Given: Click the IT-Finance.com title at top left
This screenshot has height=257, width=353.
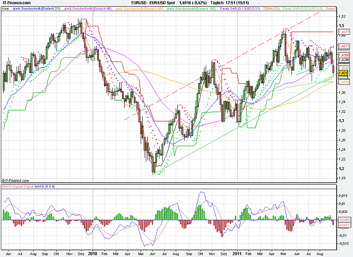Looking at the screenshot, I should click(16, 3).
